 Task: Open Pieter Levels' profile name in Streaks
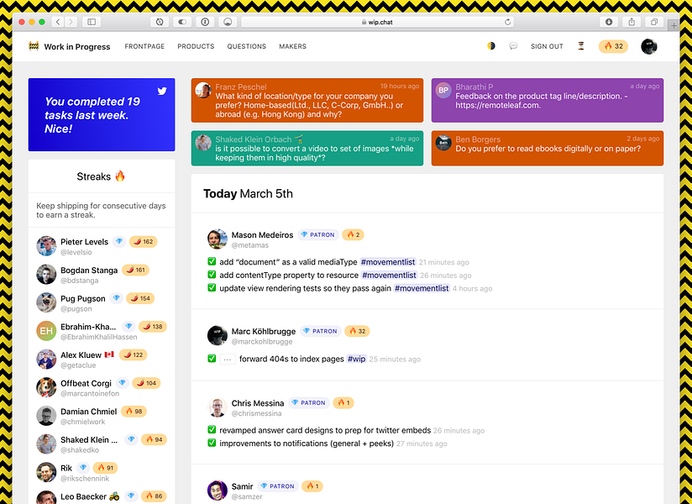84,242
